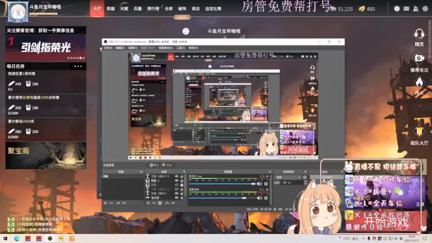Remove the scene with the minus icon
This screenshot has width=432, height=243.
pyautogui.click(x=111, y=203)
